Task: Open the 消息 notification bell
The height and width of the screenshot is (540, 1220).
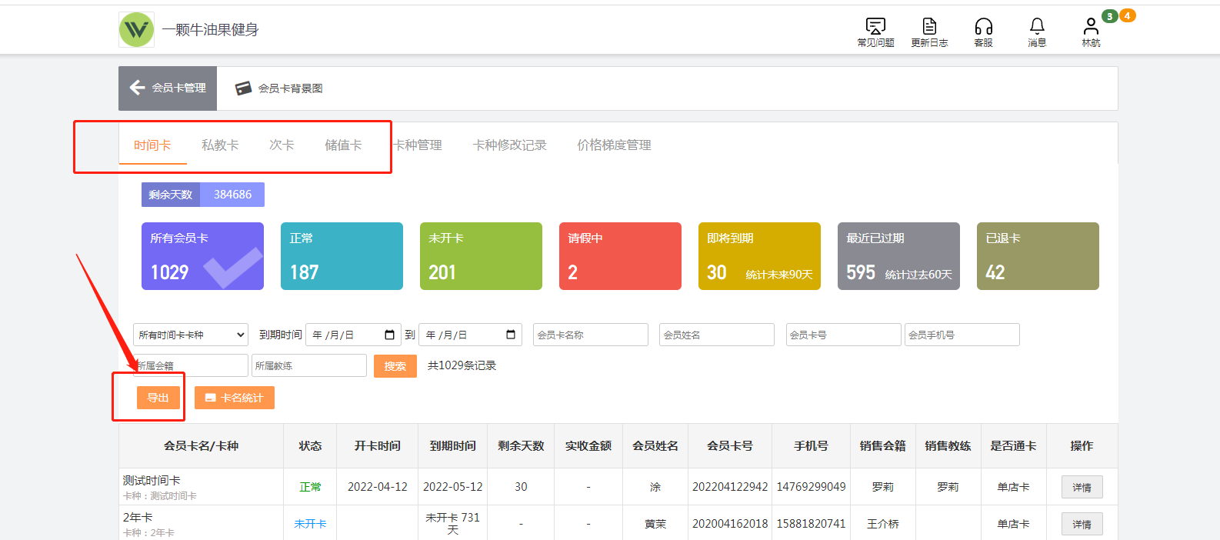Action: [x=1037, y=28]
